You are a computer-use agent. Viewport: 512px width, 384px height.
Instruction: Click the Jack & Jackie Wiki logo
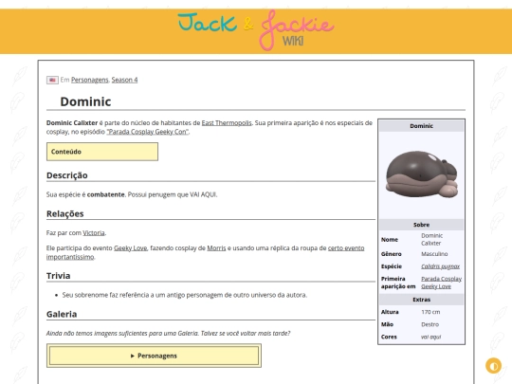(x=256, y=30)
